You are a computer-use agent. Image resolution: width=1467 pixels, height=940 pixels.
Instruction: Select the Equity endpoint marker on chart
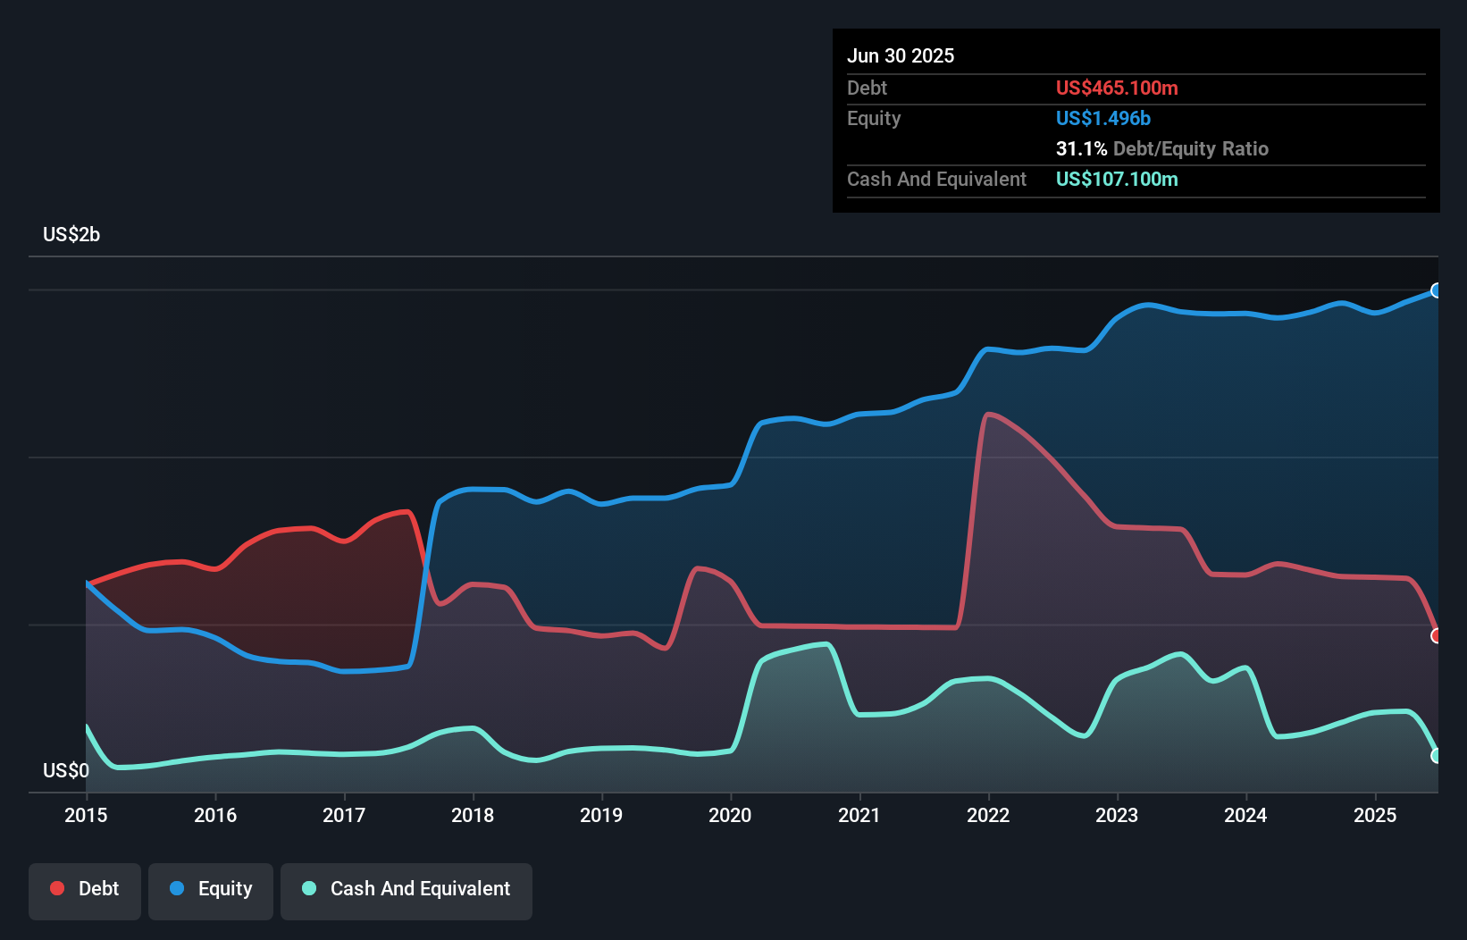(1437, 290)
